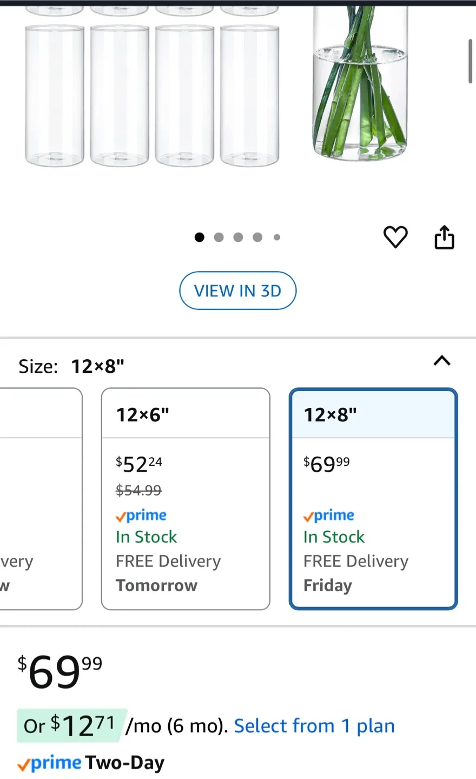This screenshot has height=779, width=476.
Task: Select the partially visible leftmost size card
Action: [x=41, y=498]
